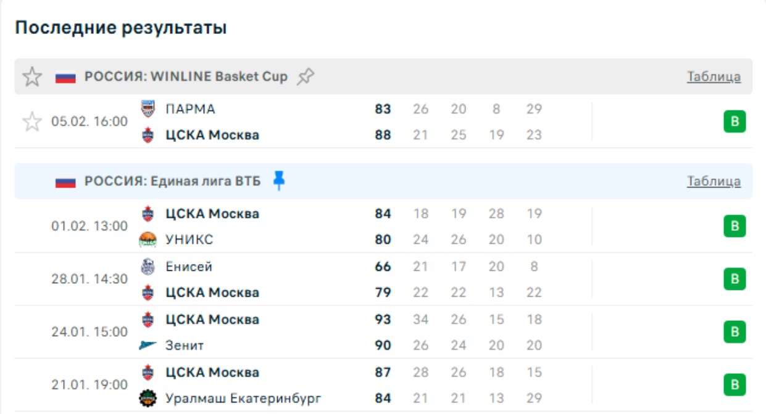Image resolution: width=766 pixels, height=414 pixels.
Task: Click ЦСКА Москва logo in 01.02 match
Action: pos(148,214)
